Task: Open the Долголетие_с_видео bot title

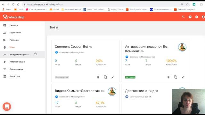Action: tap(142, 91)
